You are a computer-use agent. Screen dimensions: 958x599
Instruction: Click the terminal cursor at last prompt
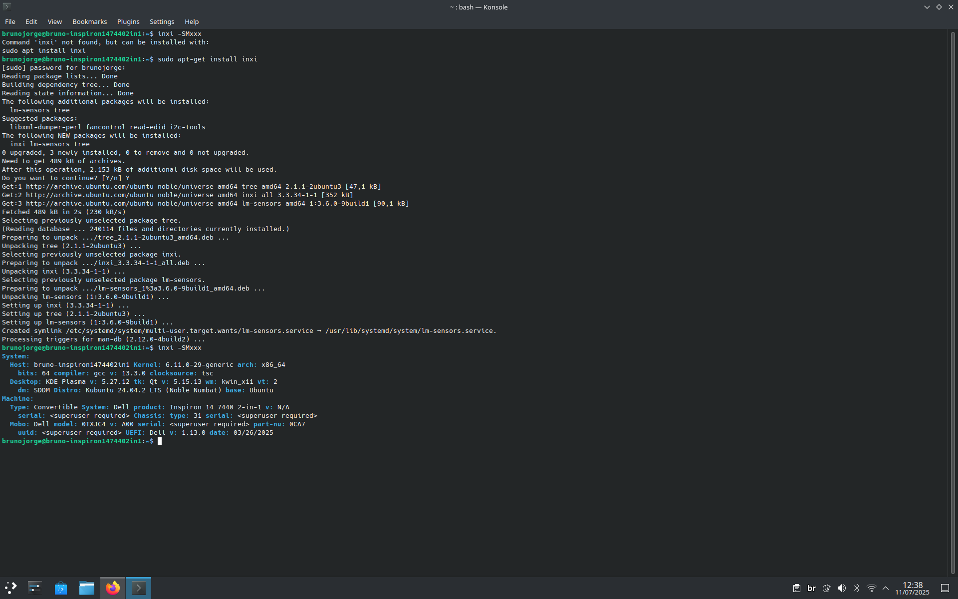160,441
